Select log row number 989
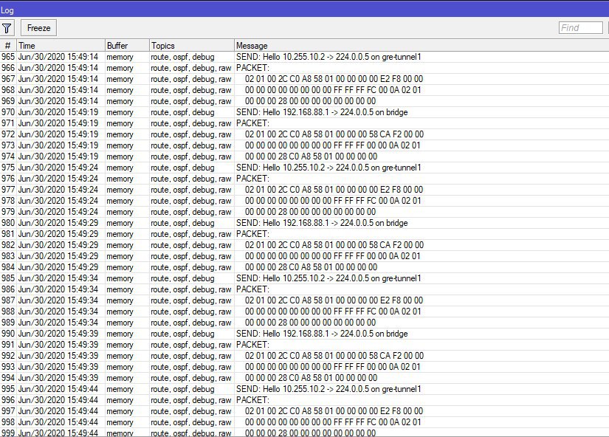609x437 pixels. [x=8, y=323]
